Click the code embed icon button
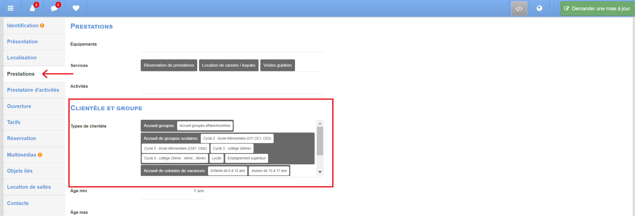Viewport: 635px width, 216px height. click(519, 9)
